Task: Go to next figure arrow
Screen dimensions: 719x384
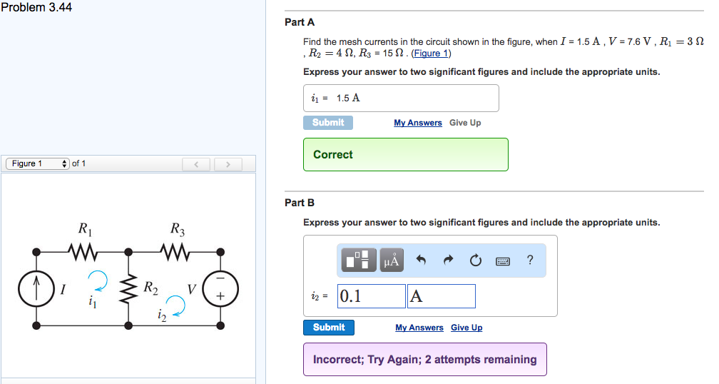Action: point(228,163)
